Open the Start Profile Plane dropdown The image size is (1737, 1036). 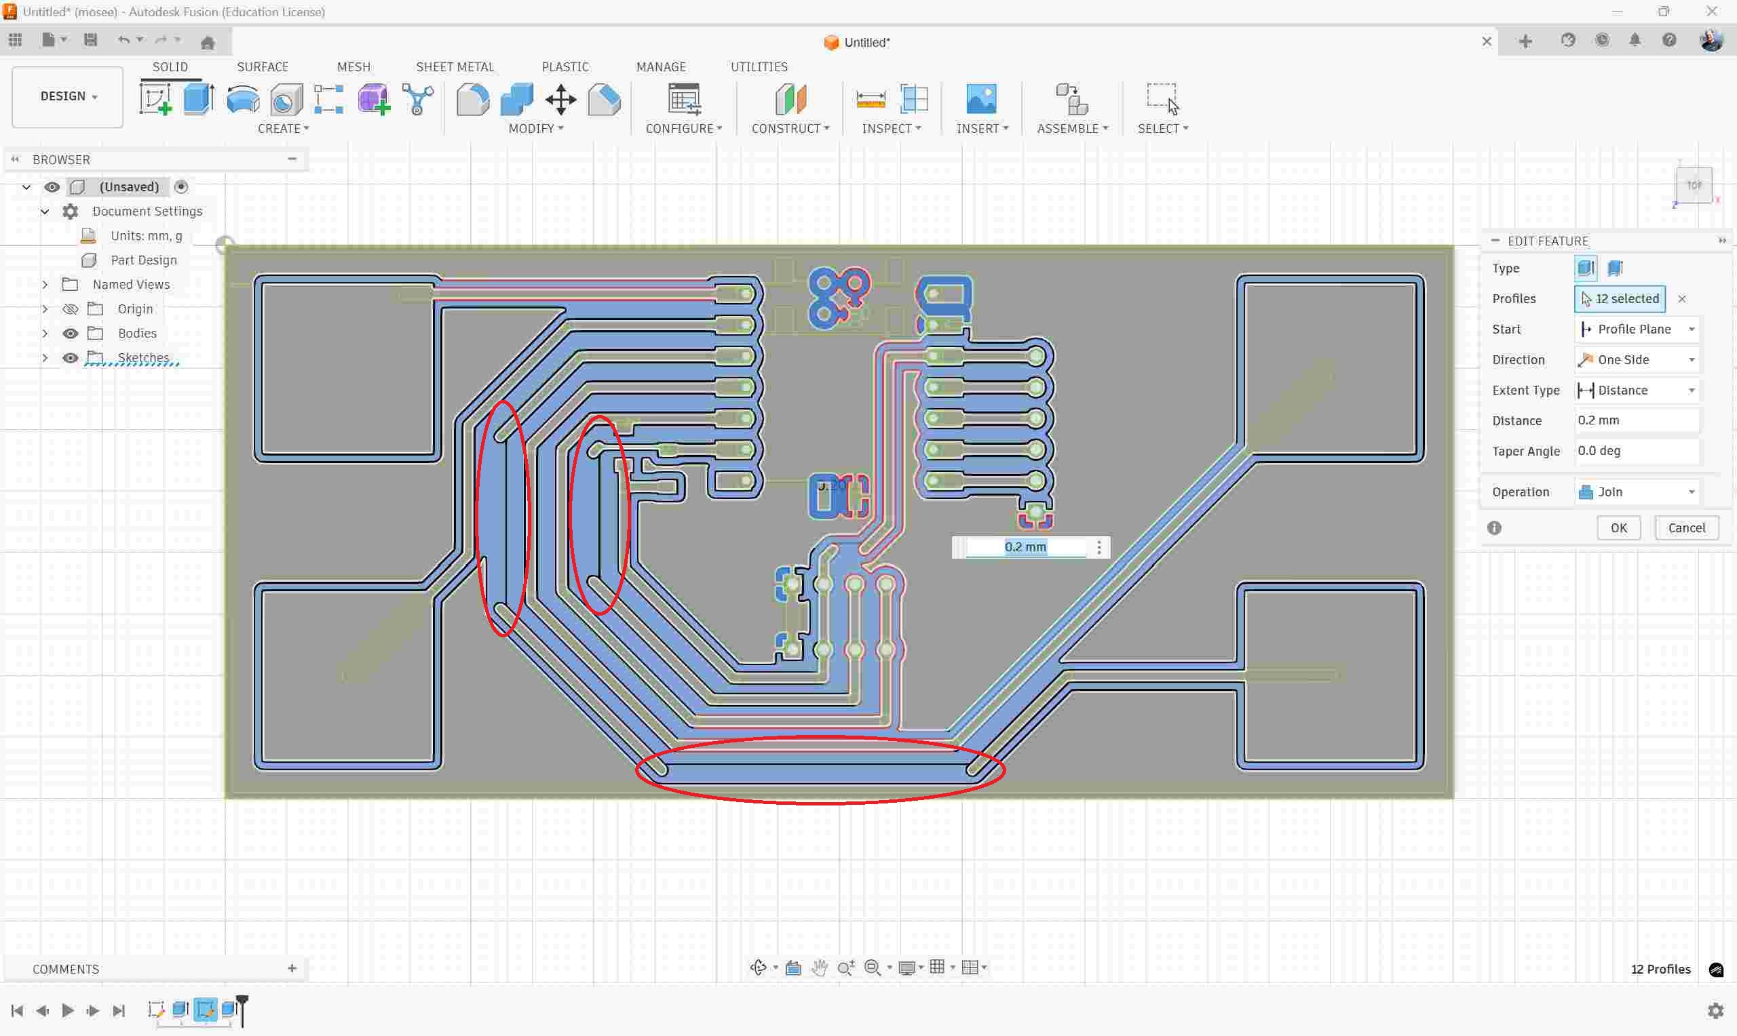[x=1637, y=330]
